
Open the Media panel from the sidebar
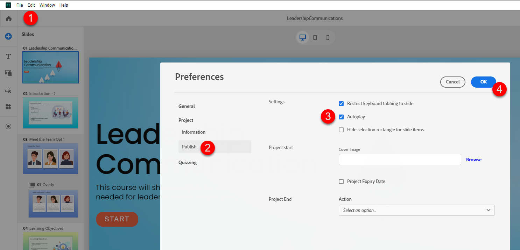8,73
